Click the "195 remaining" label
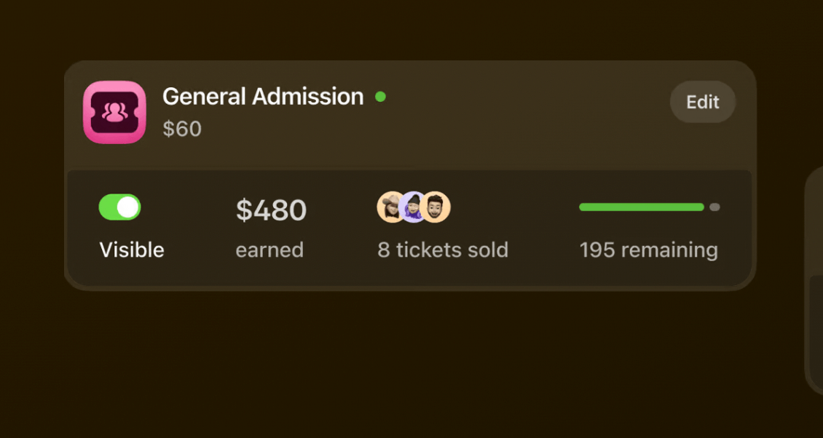 [648, 250]
